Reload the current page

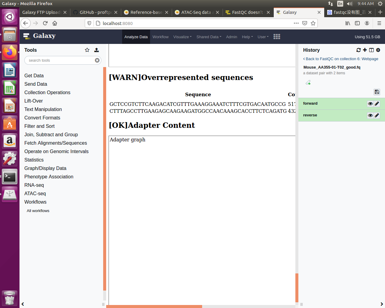pyautogui.click(x=45, y=23)
